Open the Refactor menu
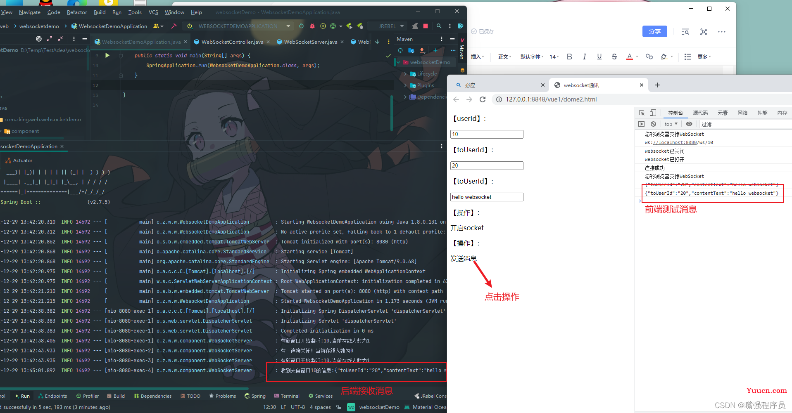Screen dimensions: 792x413 (77, 12)
